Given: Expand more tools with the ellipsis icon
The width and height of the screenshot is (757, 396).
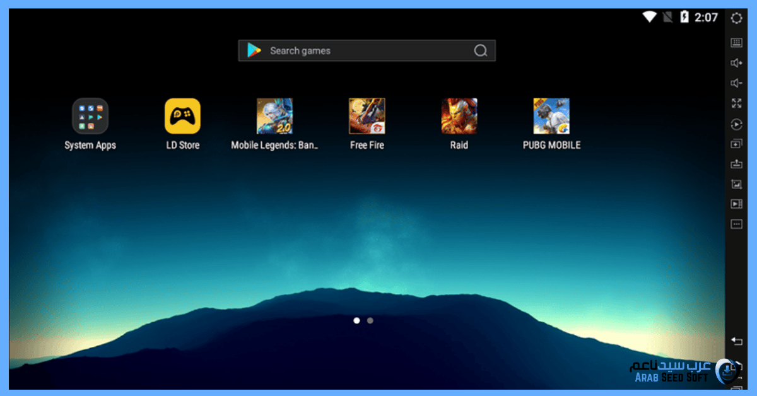Looking at the screenshot, I should (736, 224).
